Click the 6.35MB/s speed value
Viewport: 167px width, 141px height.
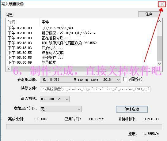pos(151,134)
